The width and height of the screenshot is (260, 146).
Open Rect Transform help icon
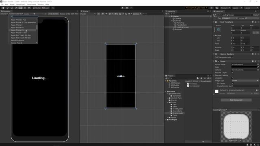253,22
